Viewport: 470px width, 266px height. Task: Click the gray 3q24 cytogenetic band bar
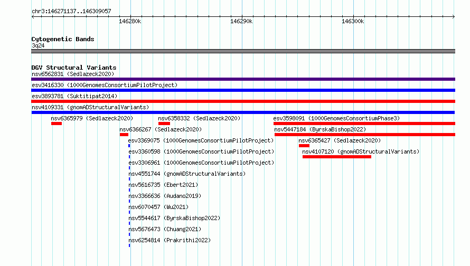click(243, 51)
